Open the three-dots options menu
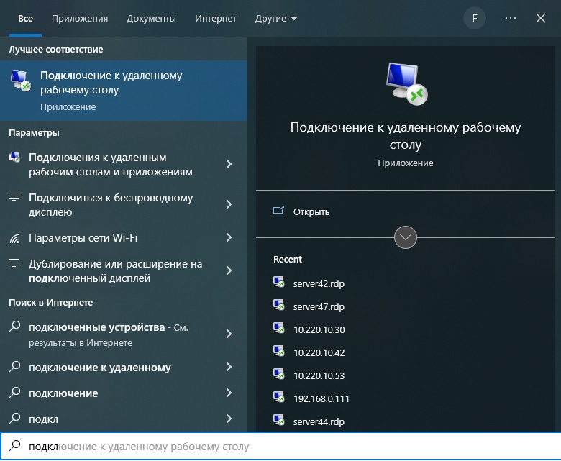 (511, 19)
